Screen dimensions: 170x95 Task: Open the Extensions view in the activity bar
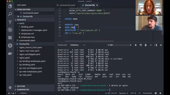click(10, 37)
